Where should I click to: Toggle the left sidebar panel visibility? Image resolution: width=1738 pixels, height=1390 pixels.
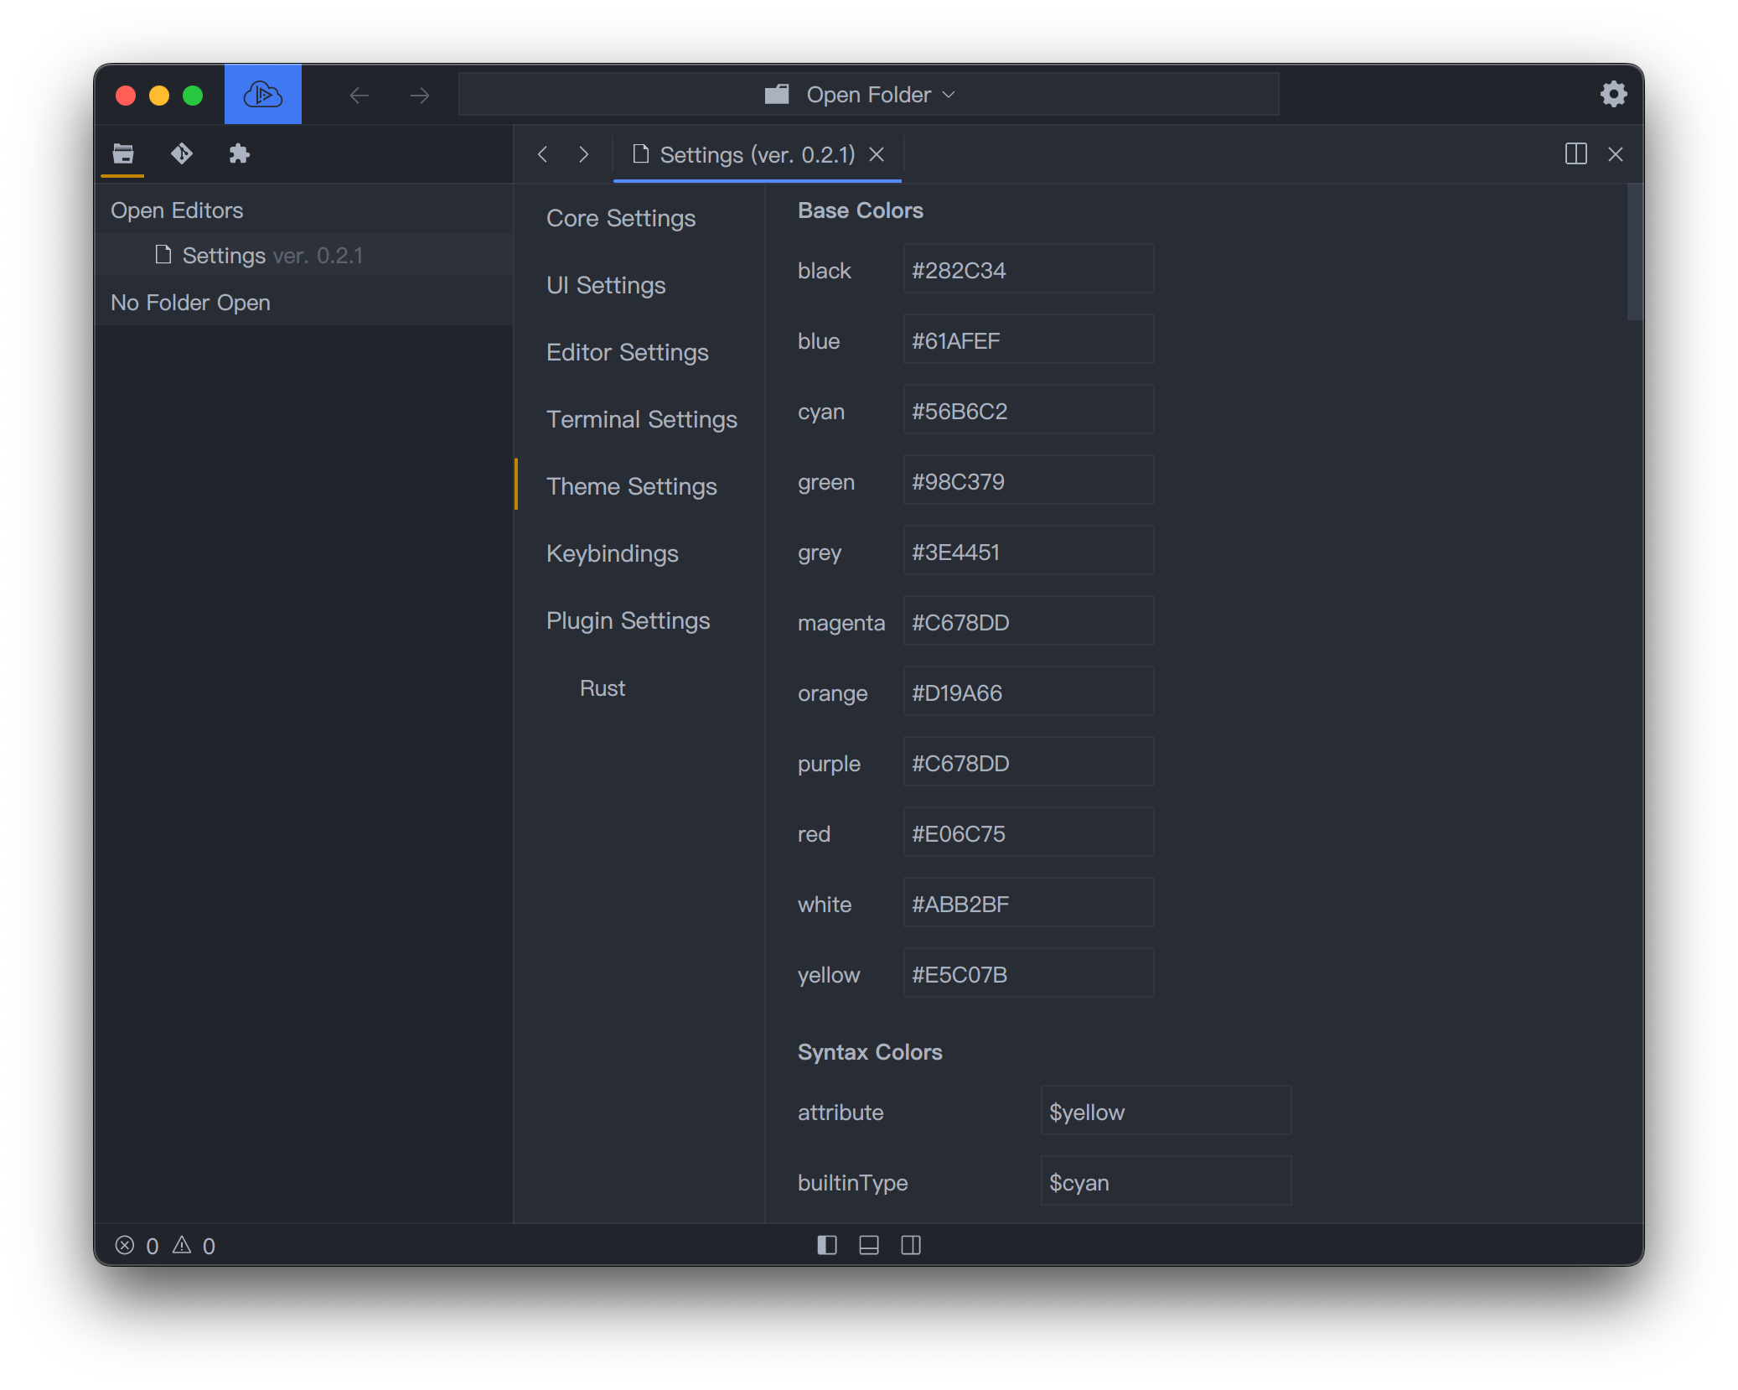point(826,1245)
